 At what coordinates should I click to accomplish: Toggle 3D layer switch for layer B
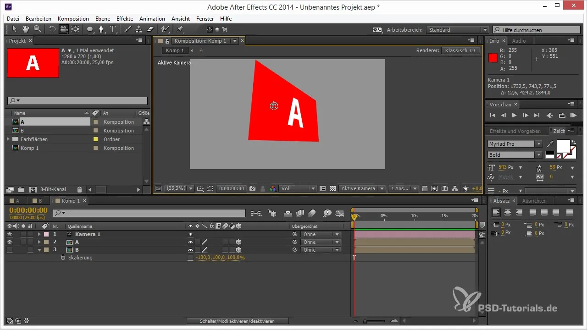(x=238, y=250)
